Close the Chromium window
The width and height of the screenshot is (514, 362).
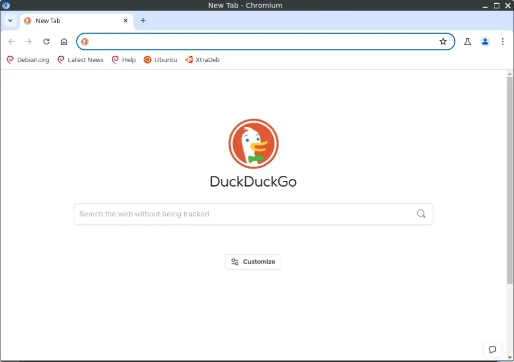pyautogui.click(x=508, y=6)
